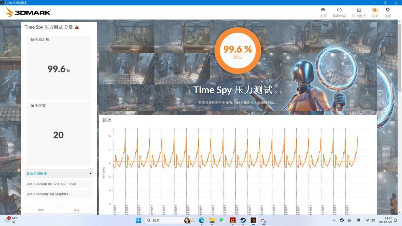Expand the 显示全部循环 dropdown
Screen dimensions: 402x226
(59, 173)
